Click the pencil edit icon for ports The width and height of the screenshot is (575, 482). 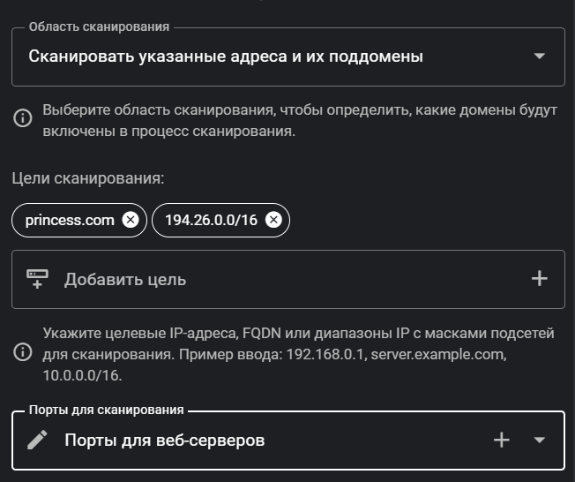pyautogui.click(x=37, y=440)
